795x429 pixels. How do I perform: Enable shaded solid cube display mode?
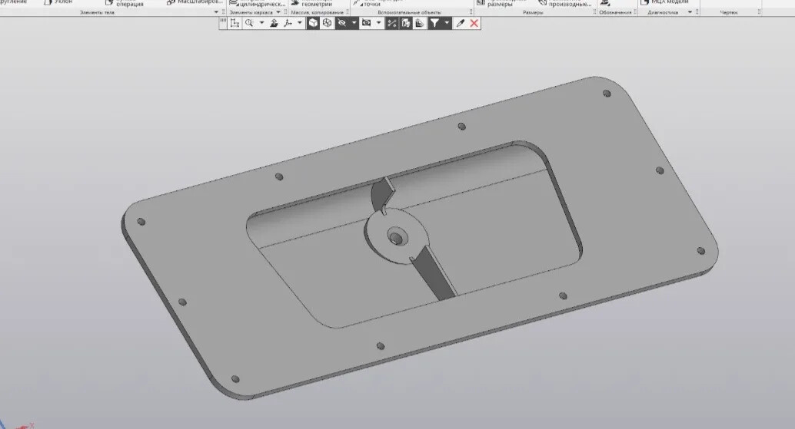tap(314, 23)
